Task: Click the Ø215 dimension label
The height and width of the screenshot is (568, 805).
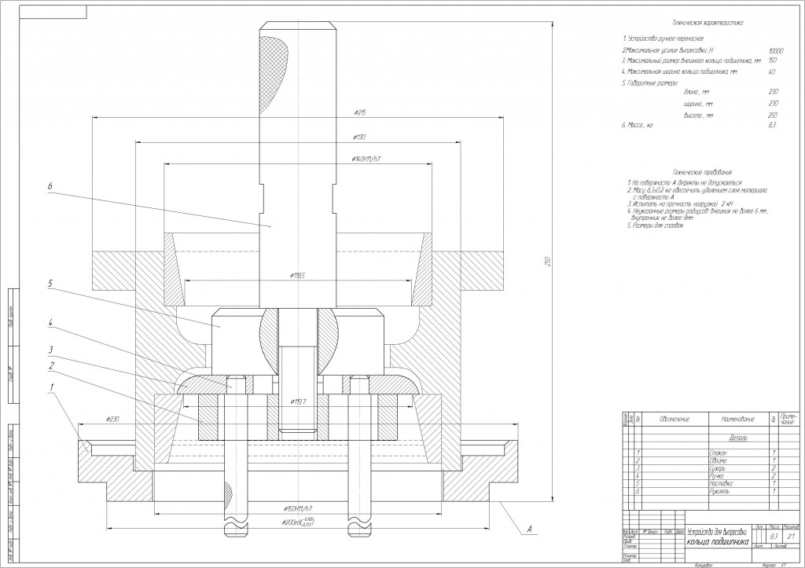Action: point(359,113)
